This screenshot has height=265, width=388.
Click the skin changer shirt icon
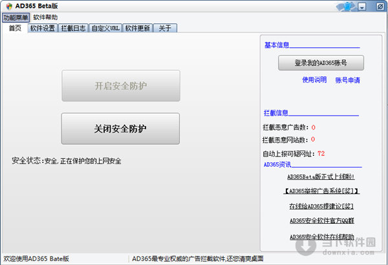click(x=349, y=6)
